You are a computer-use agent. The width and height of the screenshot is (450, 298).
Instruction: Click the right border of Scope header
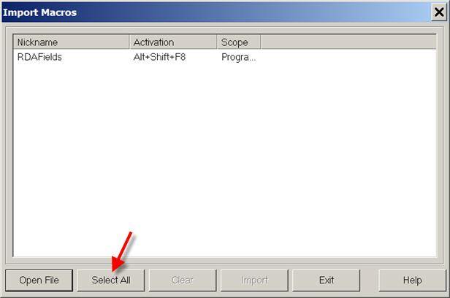pos(261,42)
